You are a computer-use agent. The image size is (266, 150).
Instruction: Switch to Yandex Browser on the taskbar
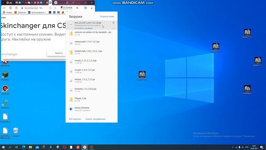[x=85, y=147]
